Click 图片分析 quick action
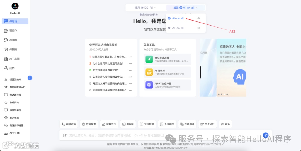The height and width of the screenshot is (151, 301). tap(208, 124)
